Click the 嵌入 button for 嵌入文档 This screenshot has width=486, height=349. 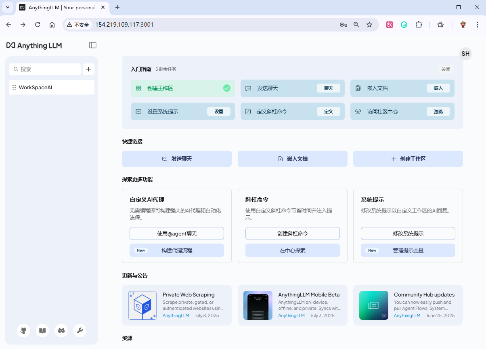point(438,88)
